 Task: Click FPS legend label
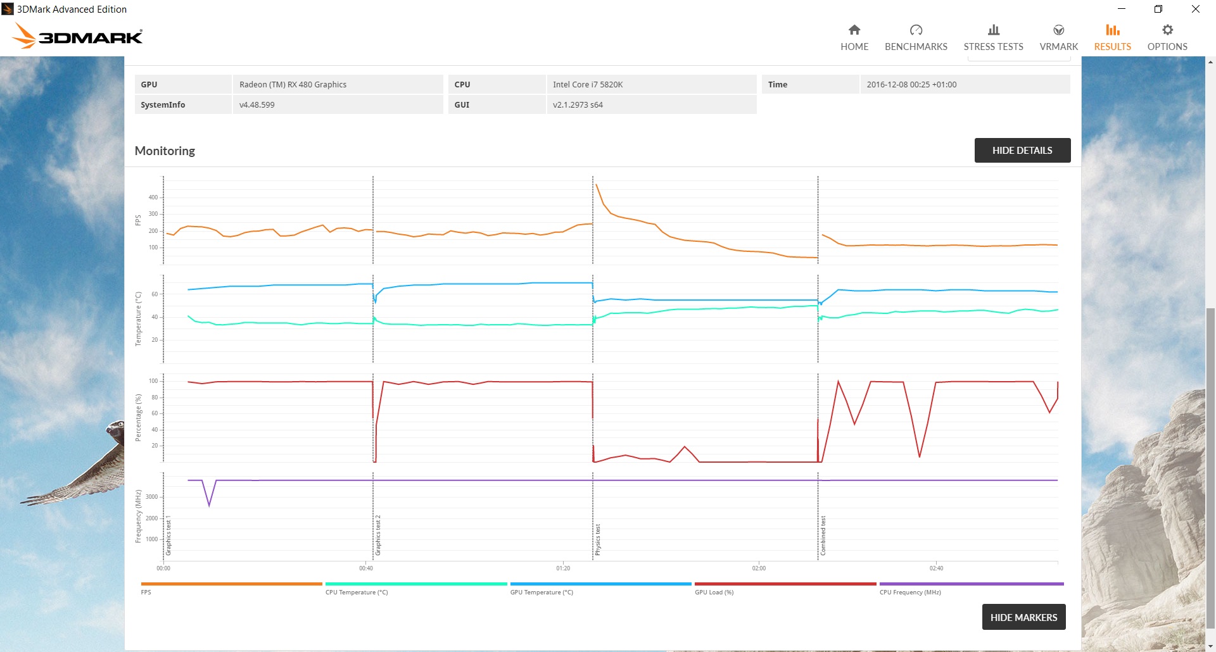[146, 592]
